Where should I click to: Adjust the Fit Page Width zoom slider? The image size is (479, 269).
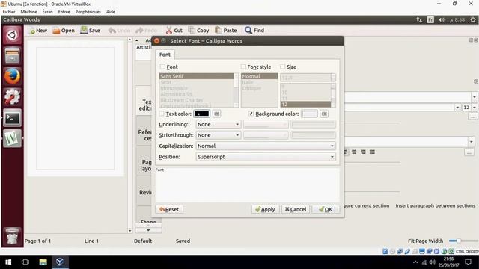pos(463,241)
